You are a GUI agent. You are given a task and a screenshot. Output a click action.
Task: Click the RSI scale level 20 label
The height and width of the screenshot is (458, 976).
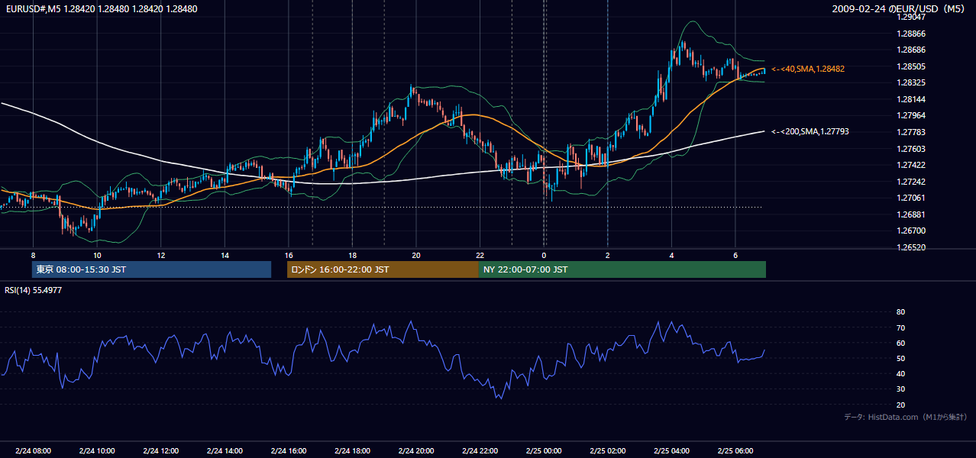coord(900,405)
